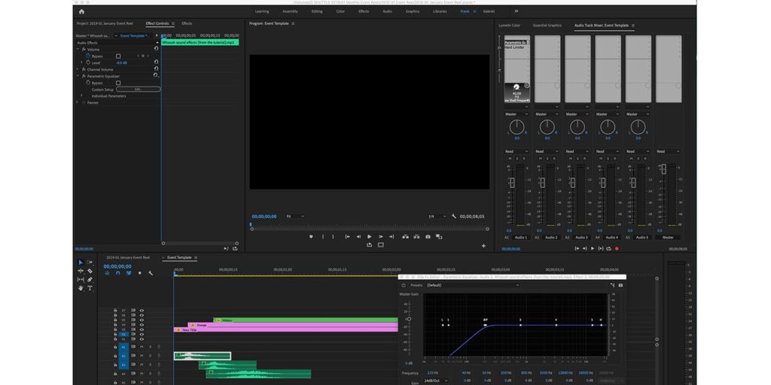Switch to the Color workspace tab
The width and height of the screenshot is (771, 385).
[x=340, y=11]
